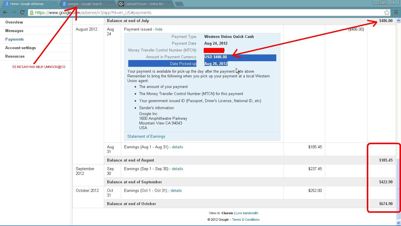401x226 pixels.
Task: Click the Classic view label
Action: coord(227,213)
